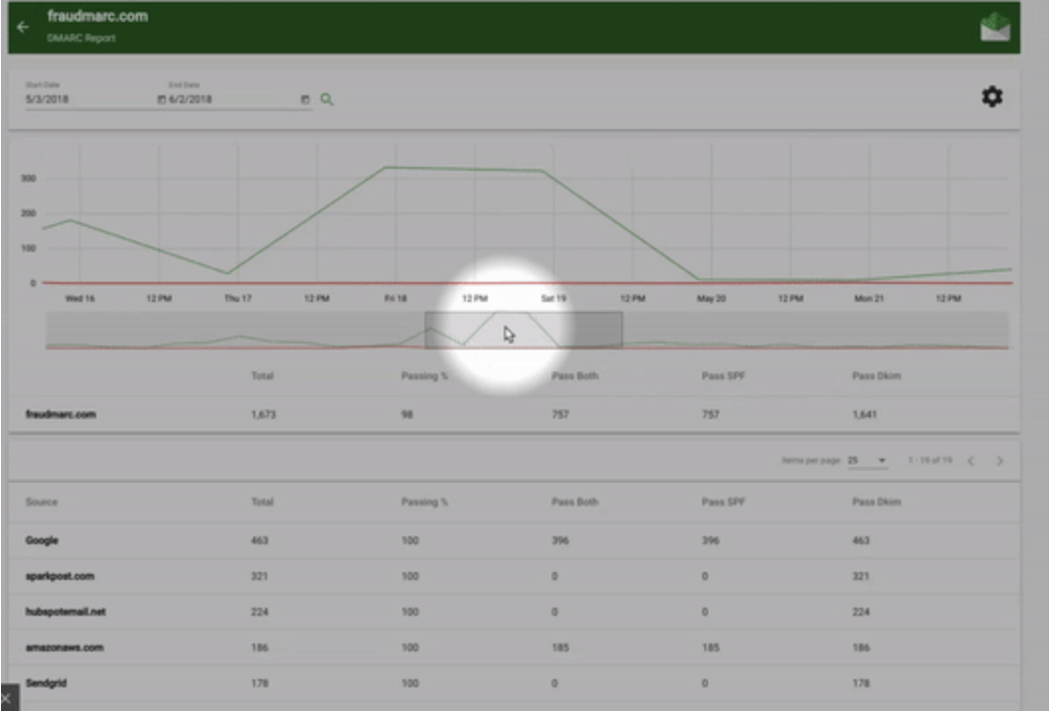Open the Sendgrid source row

point(46,683)
